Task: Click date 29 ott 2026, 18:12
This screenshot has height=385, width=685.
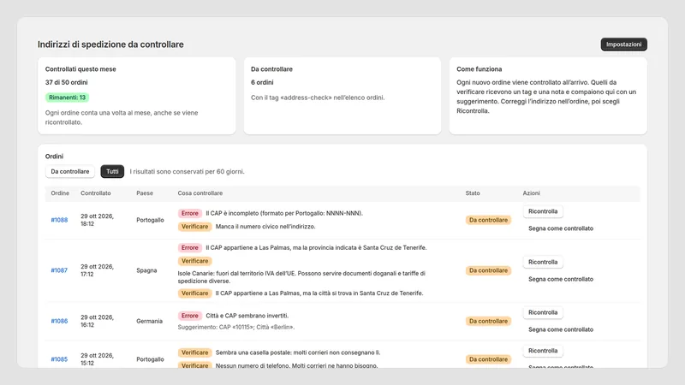Action: point(97,220)
